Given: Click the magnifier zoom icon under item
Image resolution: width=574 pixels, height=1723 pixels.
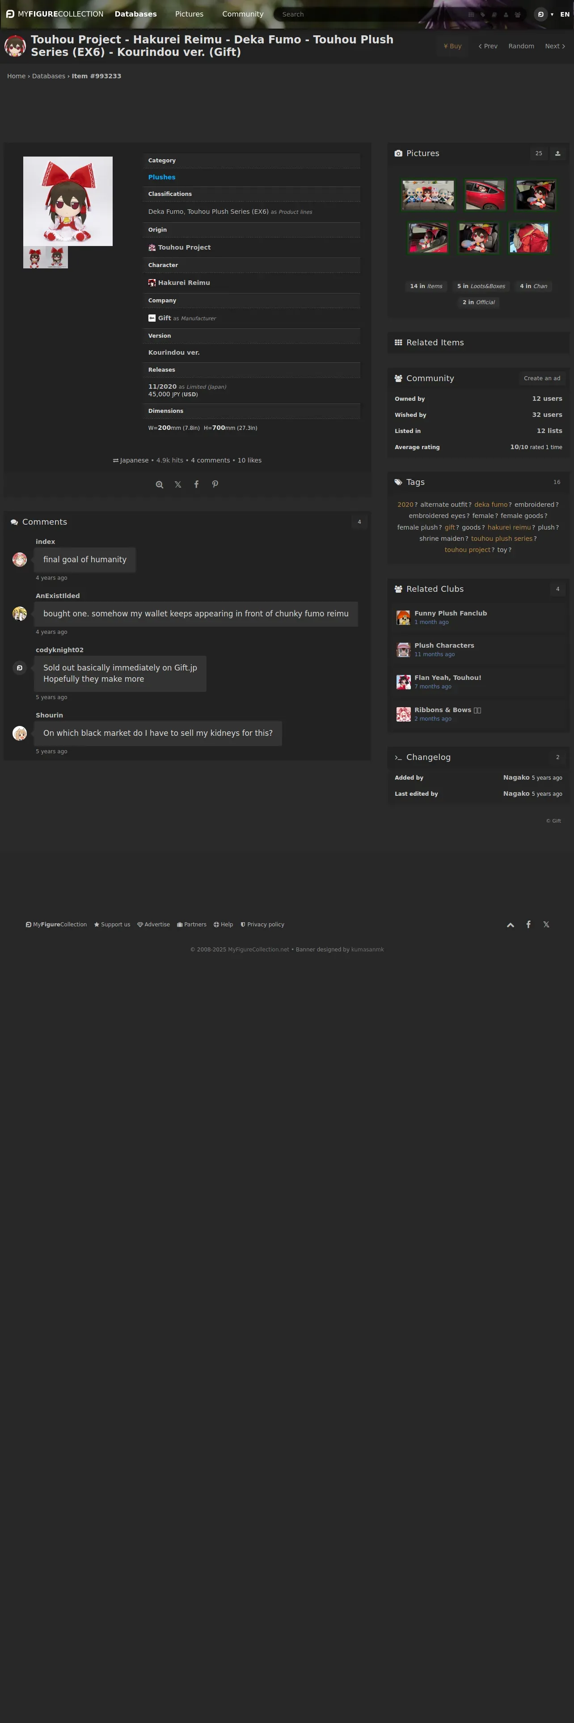Looking at the screenshot, I should [x=159, y=484].
